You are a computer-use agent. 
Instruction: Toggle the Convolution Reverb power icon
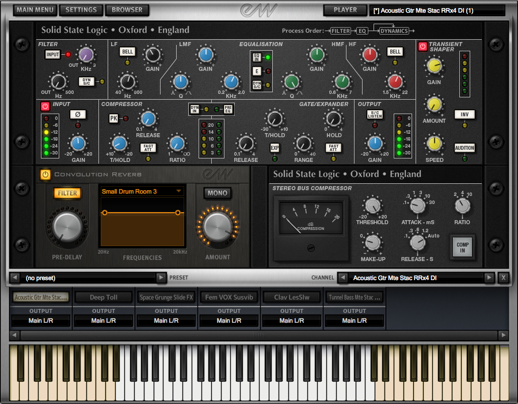(45, 175)
